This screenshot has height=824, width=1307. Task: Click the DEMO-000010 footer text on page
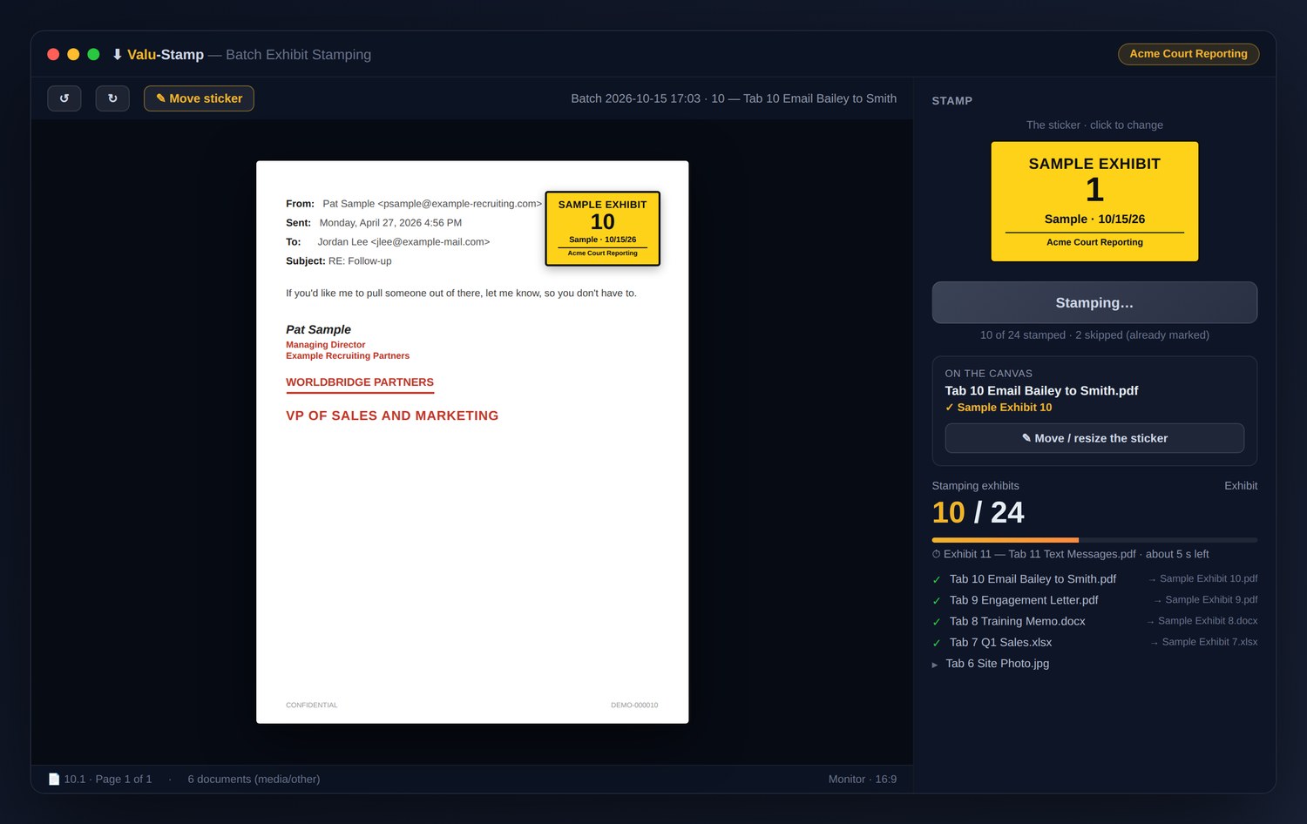[634, 705]
